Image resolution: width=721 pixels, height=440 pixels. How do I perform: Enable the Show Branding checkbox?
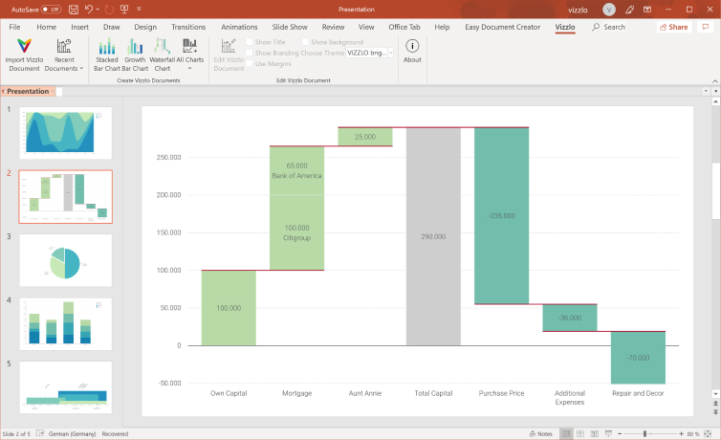(x=250, y=53)
